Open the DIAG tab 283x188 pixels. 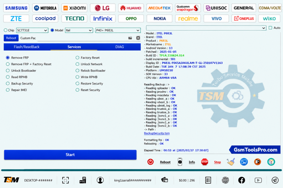119,47
